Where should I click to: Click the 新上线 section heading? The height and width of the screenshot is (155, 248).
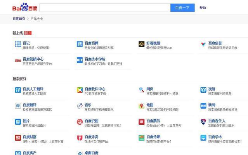pos(18,33)
